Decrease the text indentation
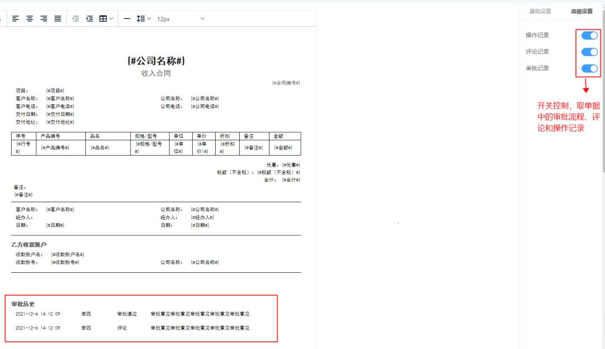 coord(75,18)
